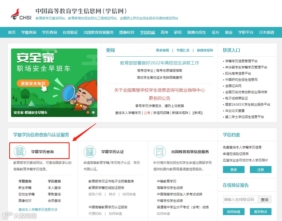Click 会员查询 link
Screen dimensions: 282x221
(54, 201)
